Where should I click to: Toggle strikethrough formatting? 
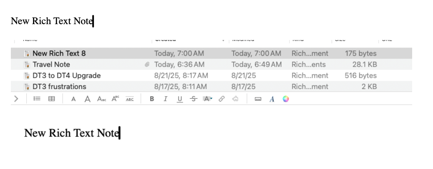point(193,99)
